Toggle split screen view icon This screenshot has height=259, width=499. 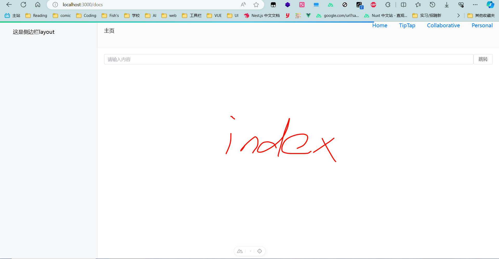404,5
